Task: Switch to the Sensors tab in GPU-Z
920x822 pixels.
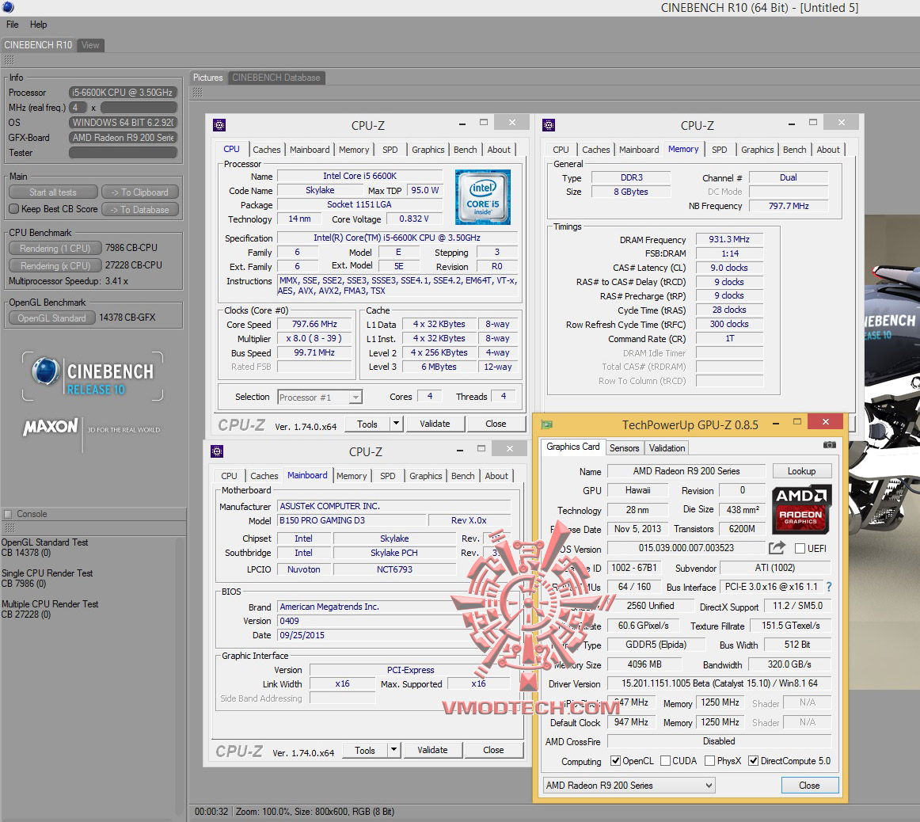Action: (x=624, y=447)
